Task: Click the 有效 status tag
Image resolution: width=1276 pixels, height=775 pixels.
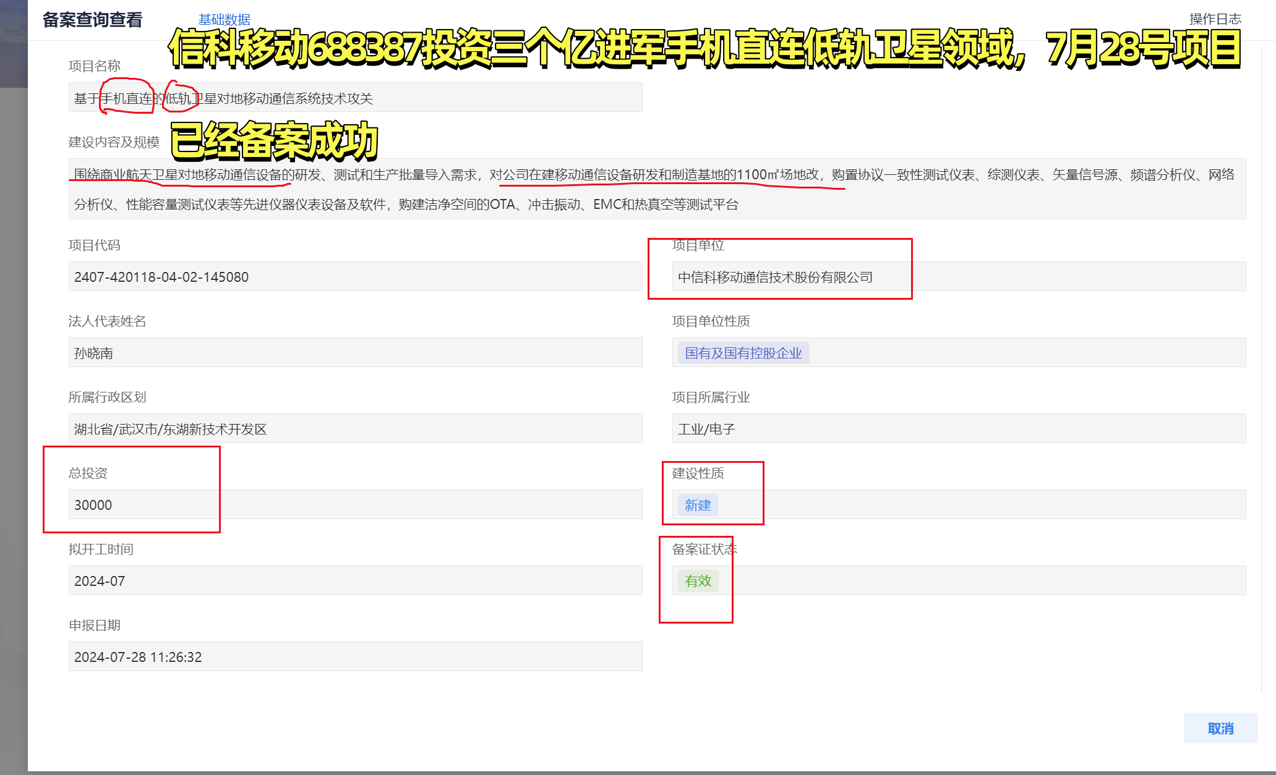Action: pyautogui.click(x=698, y=581)
